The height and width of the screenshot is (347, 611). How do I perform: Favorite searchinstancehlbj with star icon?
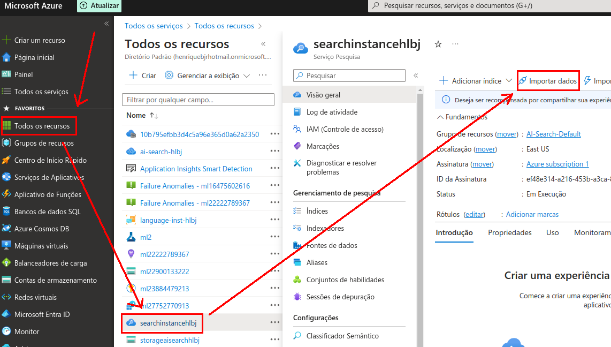pyautogui.click(x=438, y=44)
